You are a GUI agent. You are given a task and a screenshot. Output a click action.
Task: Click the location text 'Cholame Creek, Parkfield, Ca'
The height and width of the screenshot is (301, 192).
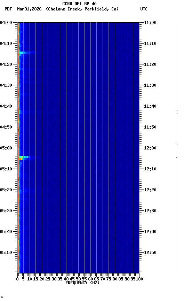pyautogui.click(x=82, y=9)
